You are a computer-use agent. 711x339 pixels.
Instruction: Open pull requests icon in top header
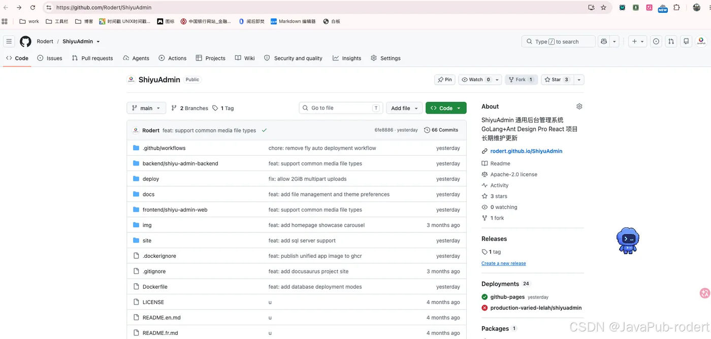click(671, 42)
